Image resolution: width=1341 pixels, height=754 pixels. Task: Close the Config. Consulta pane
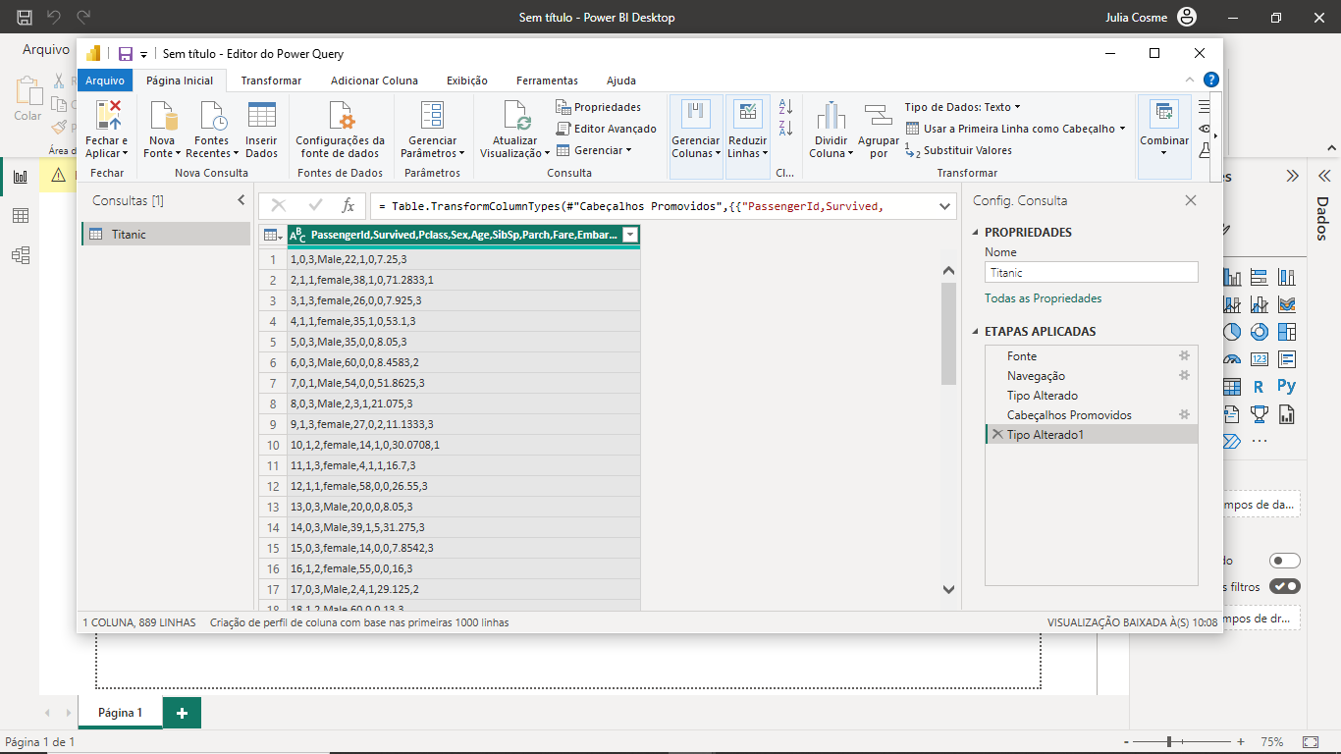pos(1191,200)
